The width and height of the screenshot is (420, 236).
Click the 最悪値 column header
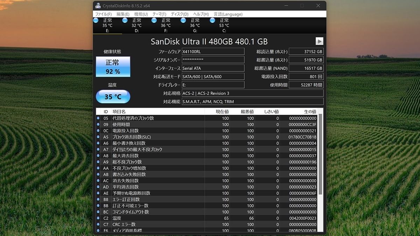pos(243,112)
